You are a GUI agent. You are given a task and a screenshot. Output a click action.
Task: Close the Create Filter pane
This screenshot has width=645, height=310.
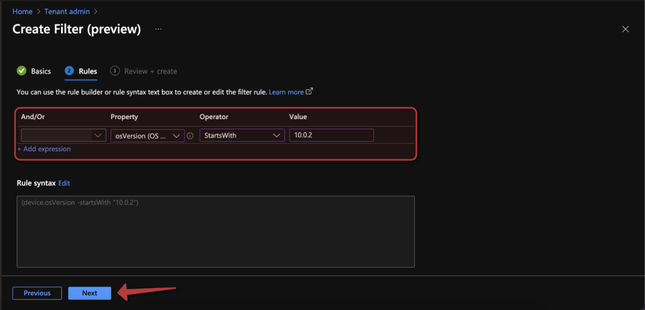pos(625,29)
